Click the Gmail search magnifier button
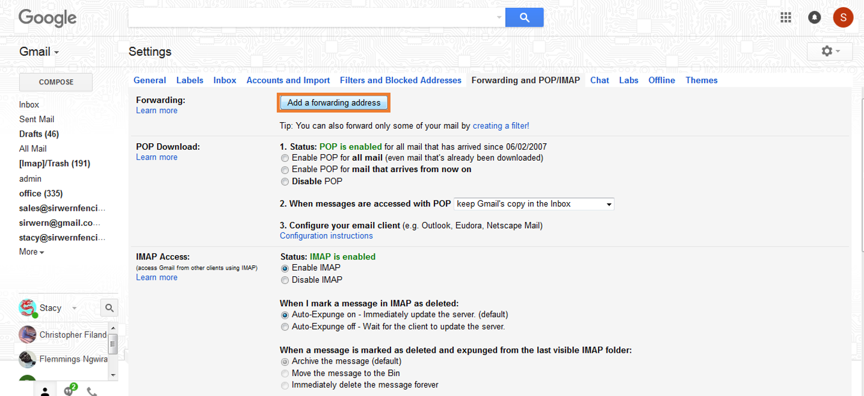This screenshot has height=396, width=864. [523, 17]
